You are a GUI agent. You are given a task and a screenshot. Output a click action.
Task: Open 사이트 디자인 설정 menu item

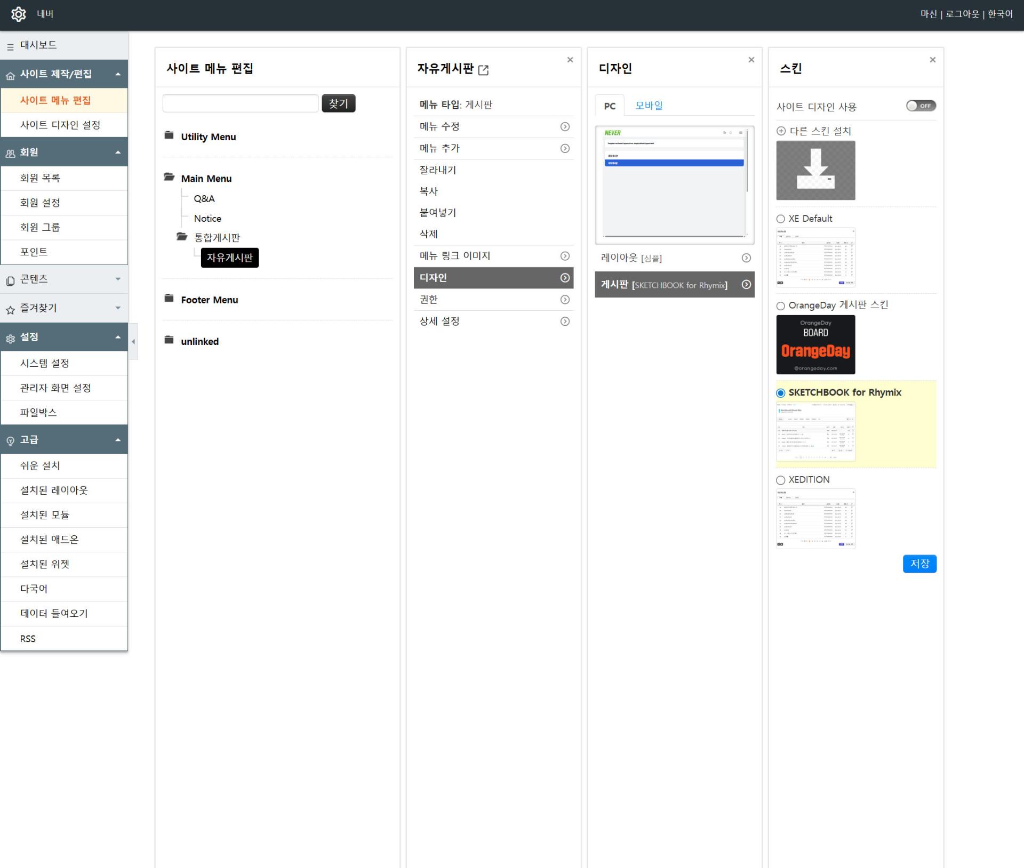60,125
